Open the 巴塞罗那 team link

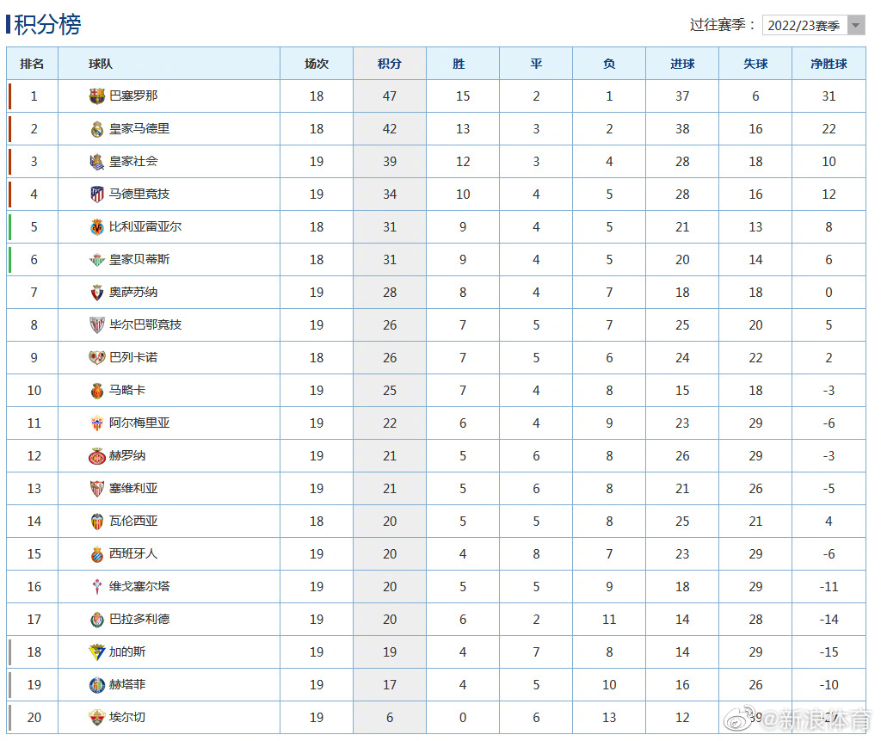click(x=133, y=96)
